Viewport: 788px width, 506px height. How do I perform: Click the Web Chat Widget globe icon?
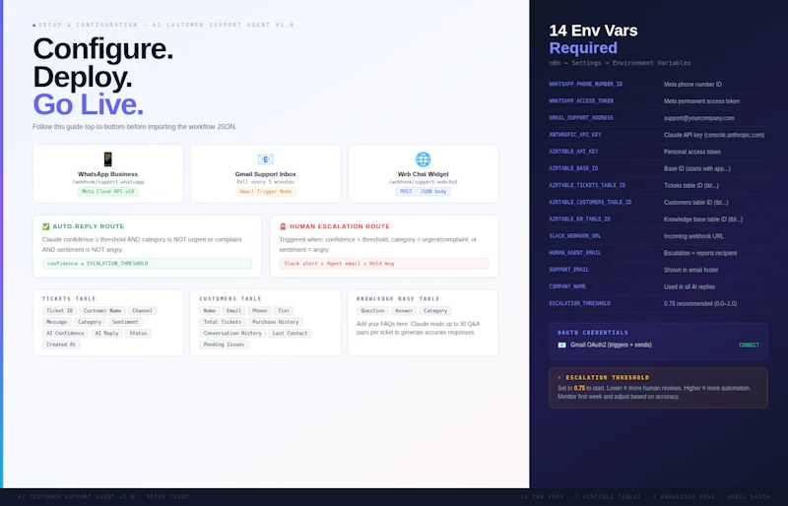pyautogui.click(x=424, y=159)
